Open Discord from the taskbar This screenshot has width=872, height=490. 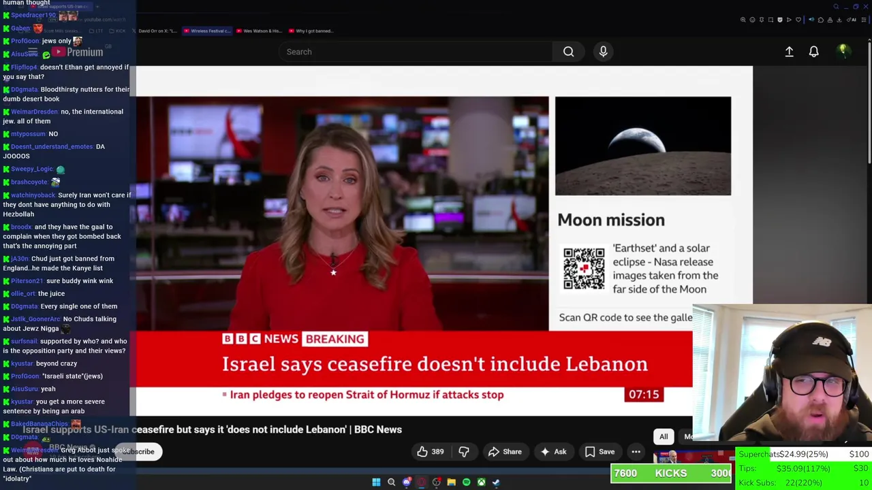coord(407,482)
